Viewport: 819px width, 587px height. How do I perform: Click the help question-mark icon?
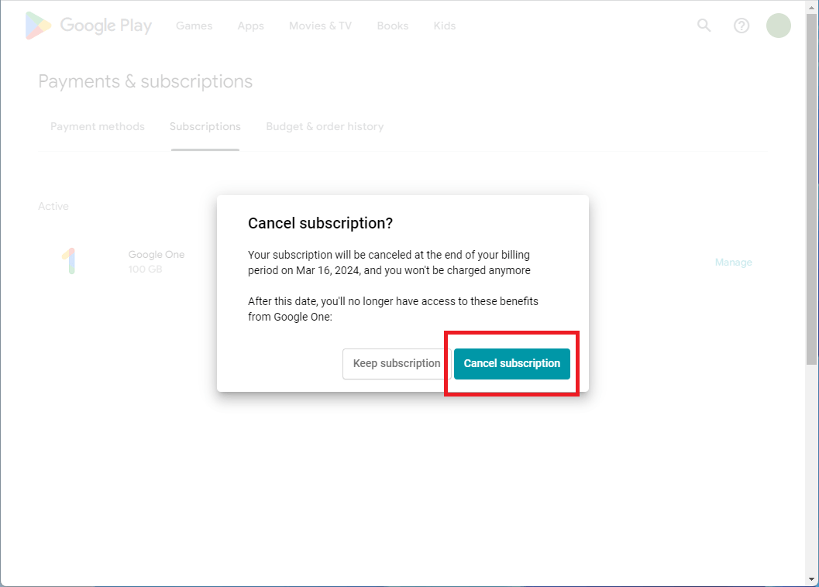point(742,26)
